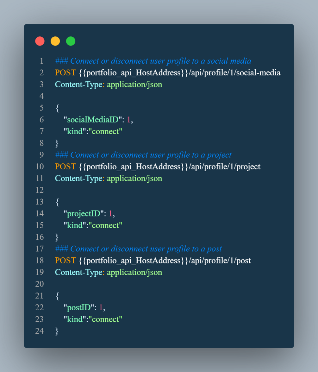Screen dimensions: 318x372
Task: Click the POST keyword on line 2
Action: (65, 73)
